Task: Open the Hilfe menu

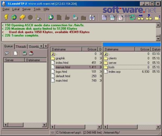Action: (46, 9)
